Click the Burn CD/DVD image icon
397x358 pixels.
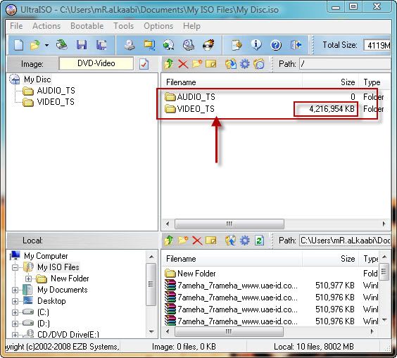(208, 45)
